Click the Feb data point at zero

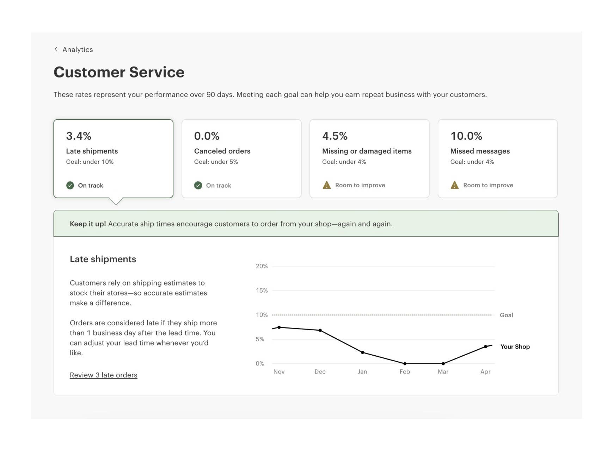pos(405,363)
